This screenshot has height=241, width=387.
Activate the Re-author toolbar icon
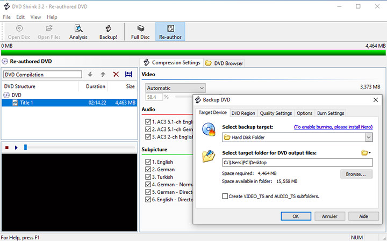point(170,32)
